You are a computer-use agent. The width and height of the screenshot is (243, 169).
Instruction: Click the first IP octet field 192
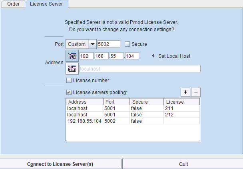86,56
